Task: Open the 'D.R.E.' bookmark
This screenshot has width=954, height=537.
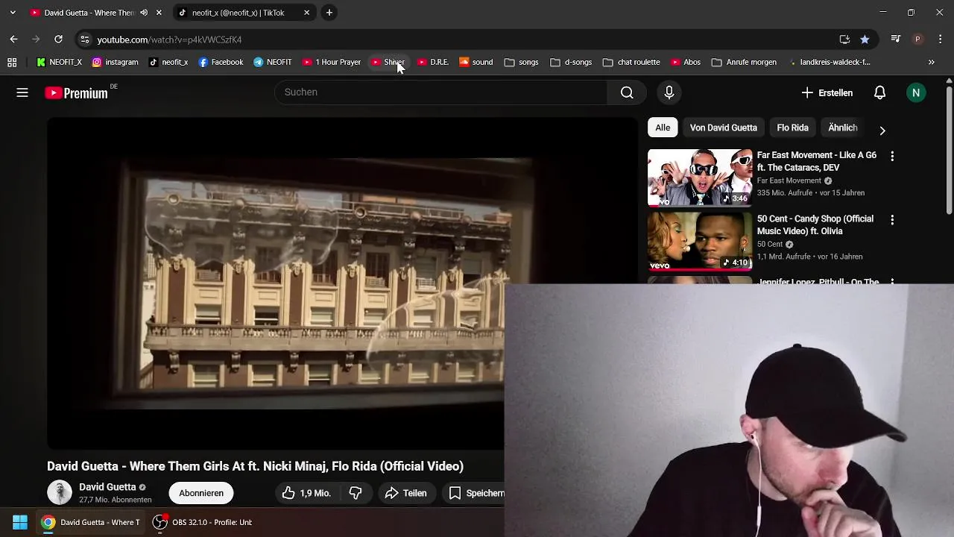Action: point(432,63)
